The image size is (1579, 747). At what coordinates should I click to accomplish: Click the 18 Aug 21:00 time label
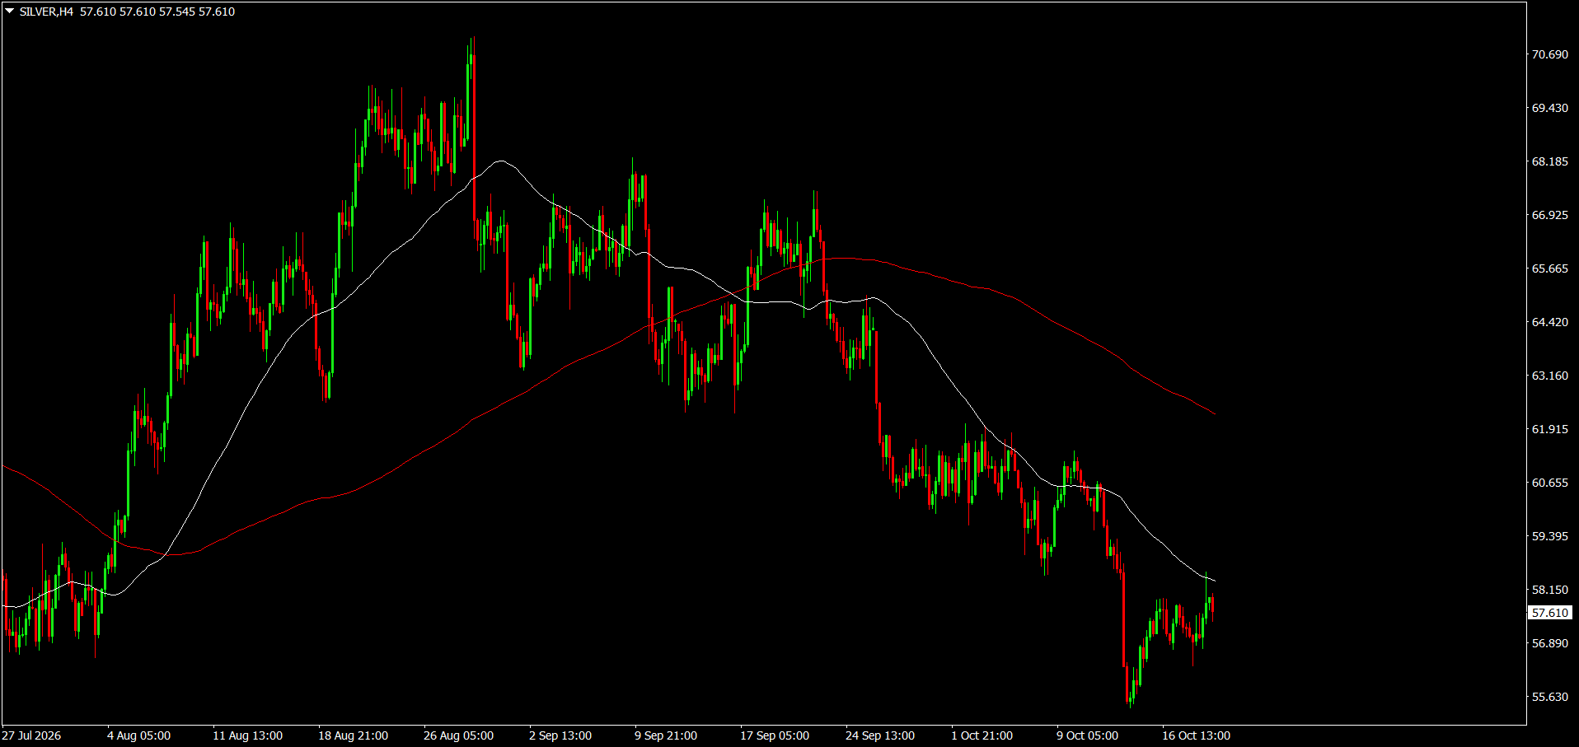tap(353, 735)
